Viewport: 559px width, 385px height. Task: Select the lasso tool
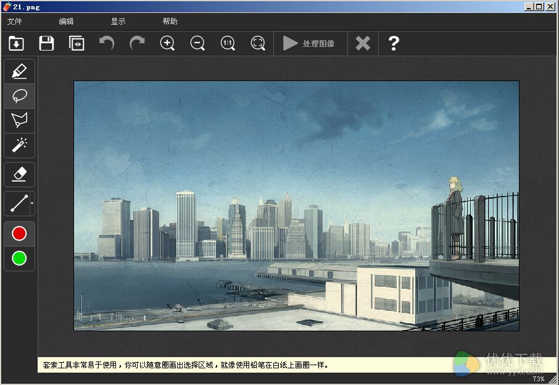(x=19, y=96)
